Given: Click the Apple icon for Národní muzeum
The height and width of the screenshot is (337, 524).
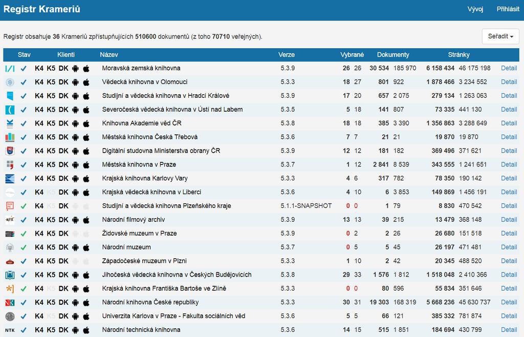Looking at the screenshot, I should tap(86, 247).
